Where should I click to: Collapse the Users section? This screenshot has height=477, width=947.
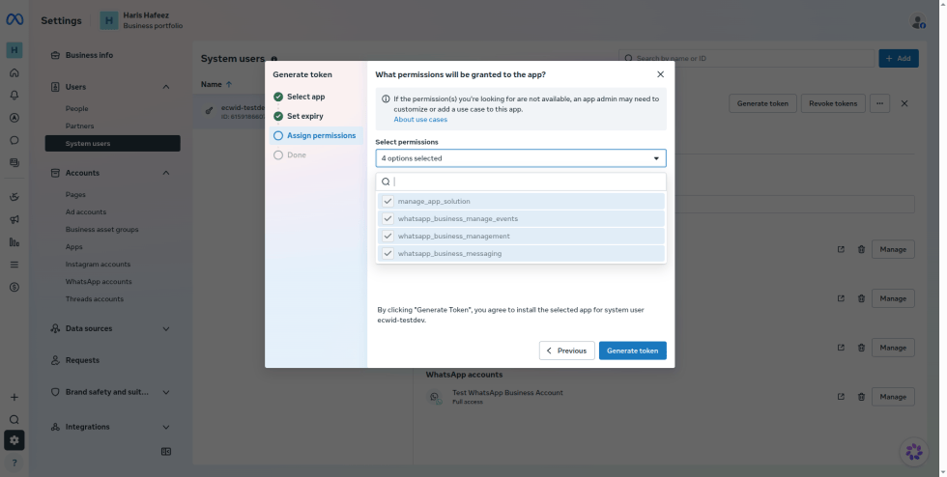[x=166, y=87]
